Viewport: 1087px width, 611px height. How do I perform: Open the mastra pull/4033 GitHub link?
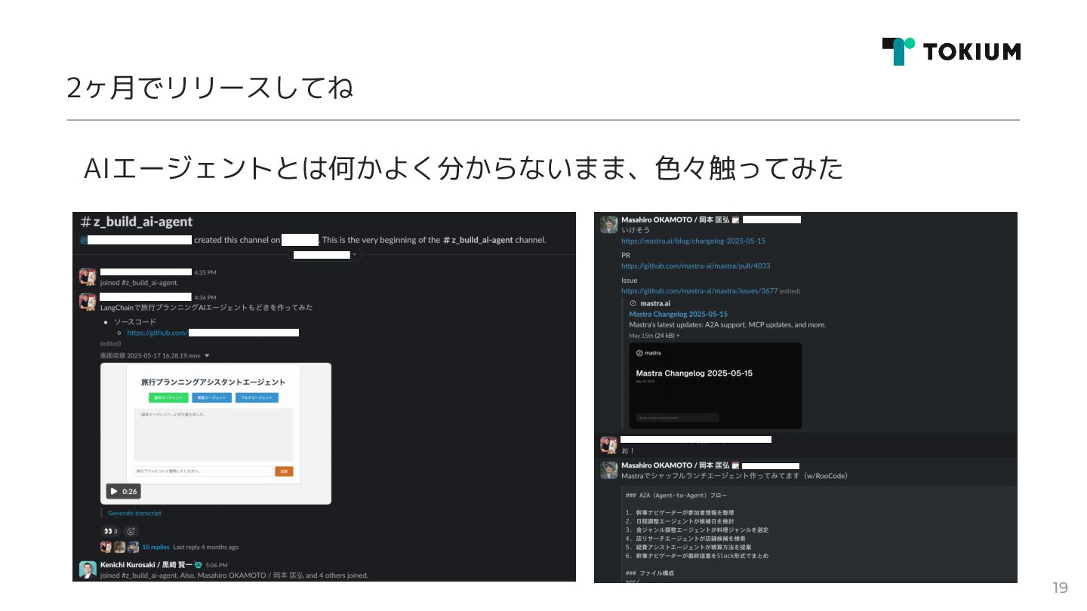click(695, 266)
